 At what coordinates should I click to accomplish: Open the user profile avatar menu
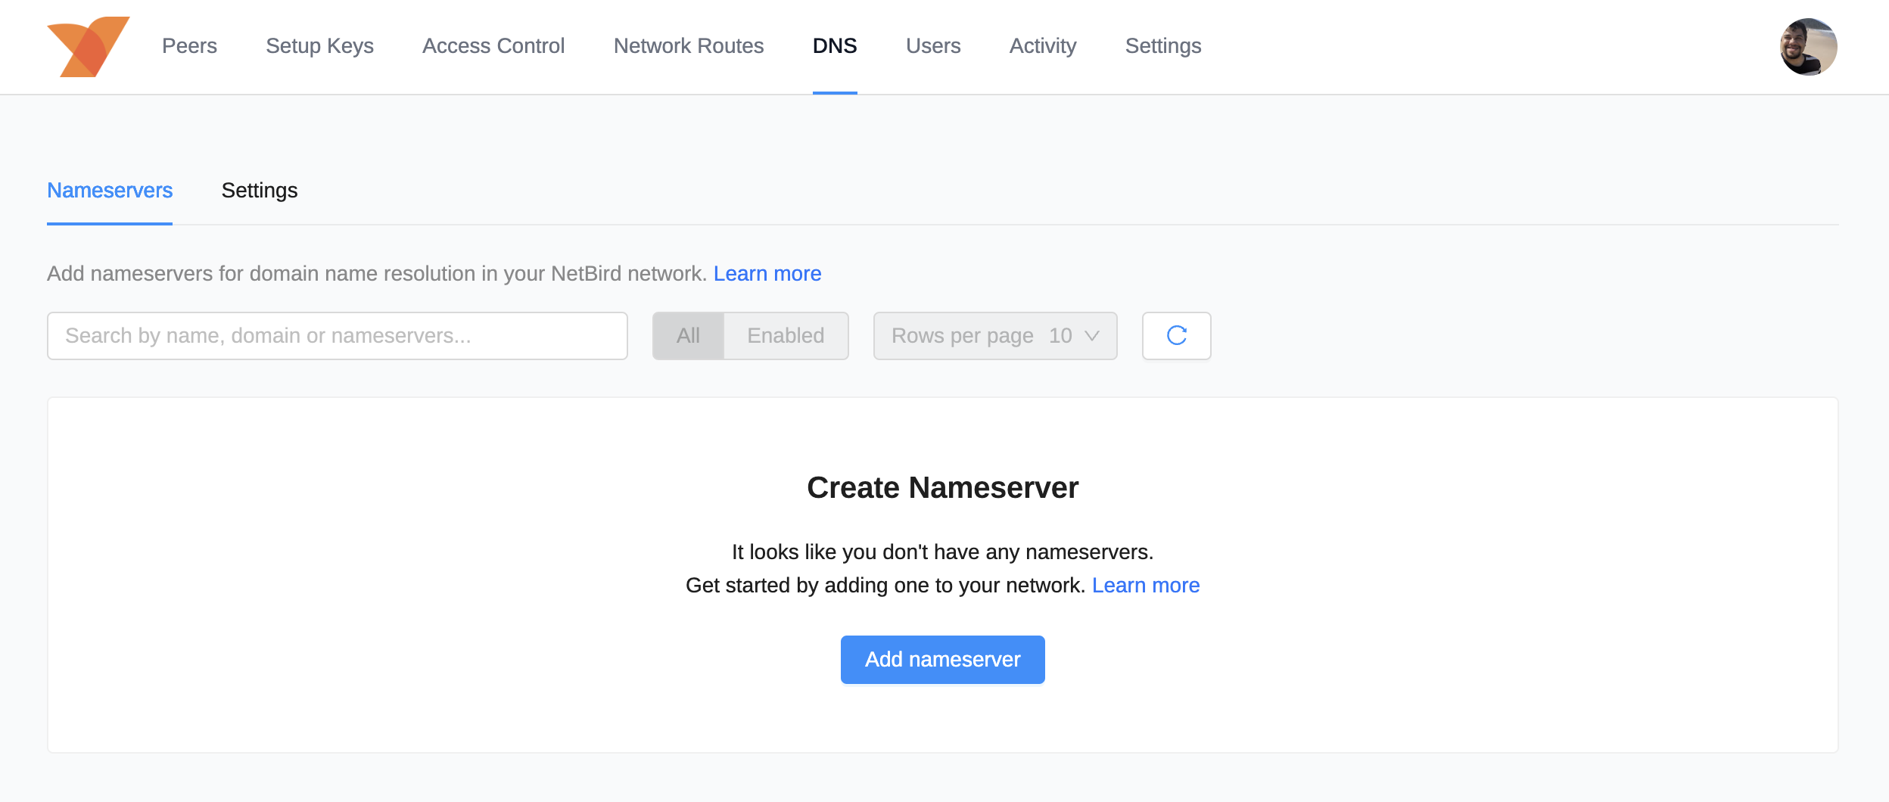[x=1807, y=47]
